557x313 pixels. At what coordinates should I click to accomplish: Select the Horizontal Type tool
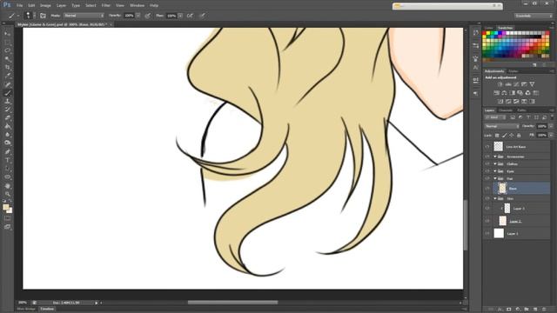pyautogui.click(x=8, y=160)
